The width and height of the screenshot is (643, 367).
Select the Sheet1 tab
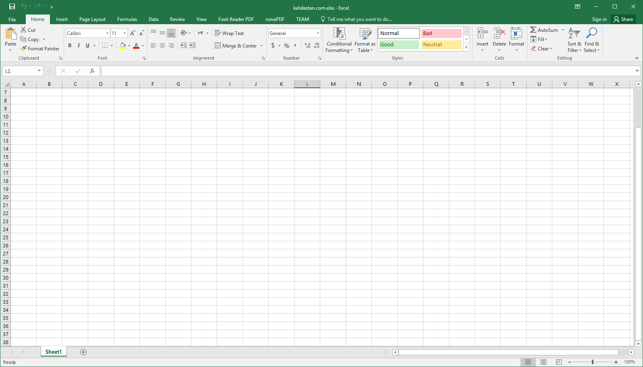click(54, 352)
